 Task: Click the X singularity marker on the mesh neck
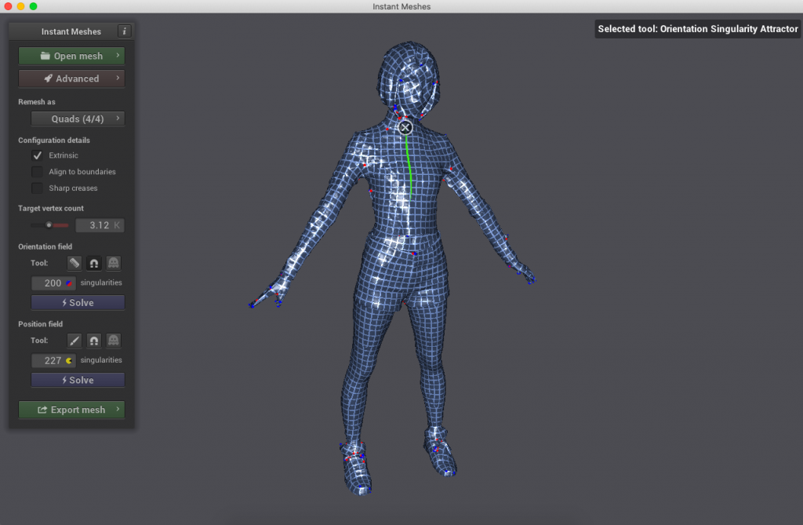coord(405,126)
